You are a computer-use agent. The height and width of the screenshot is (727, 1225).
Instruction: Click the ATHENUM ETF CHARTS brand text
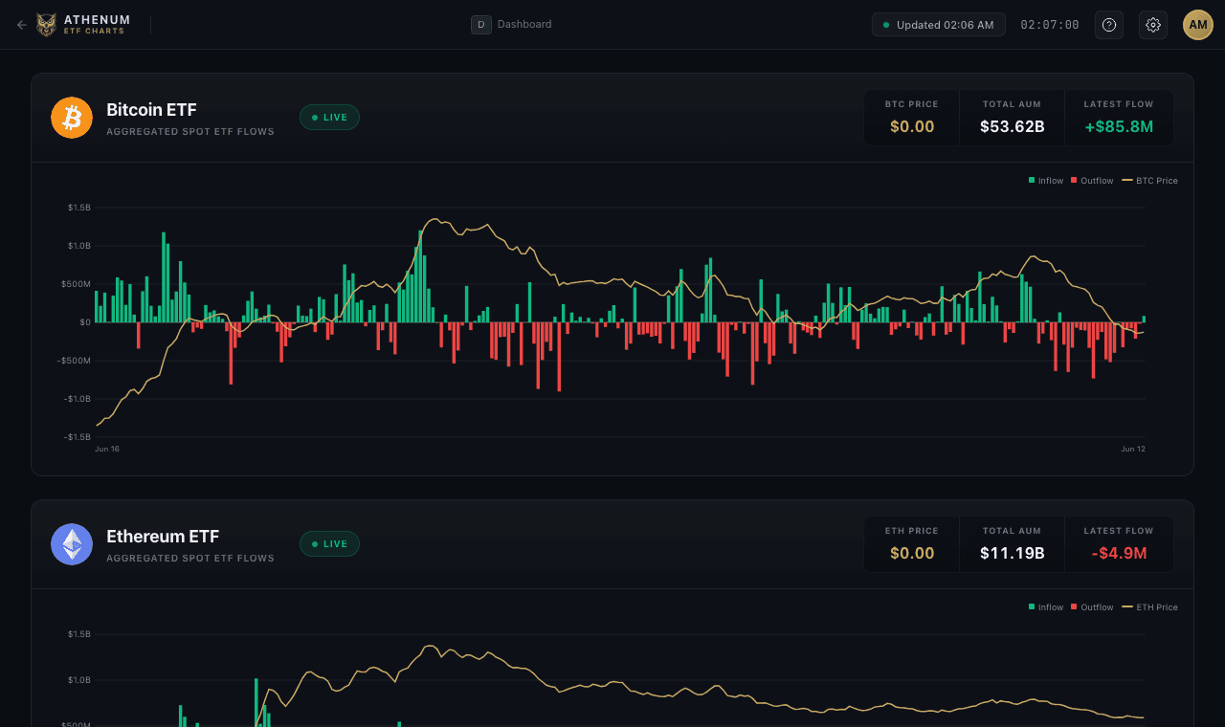tap(97, 25)
